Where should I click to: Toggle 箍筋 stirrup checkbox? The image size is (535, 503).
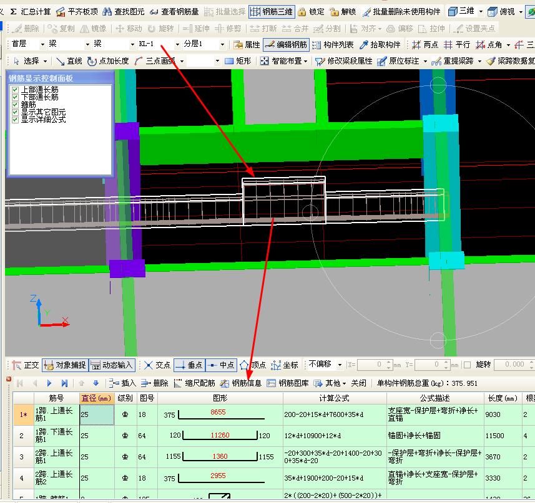15,105
